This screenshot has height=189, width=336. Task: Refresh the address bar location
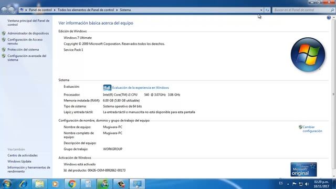[x=267, y=10]
